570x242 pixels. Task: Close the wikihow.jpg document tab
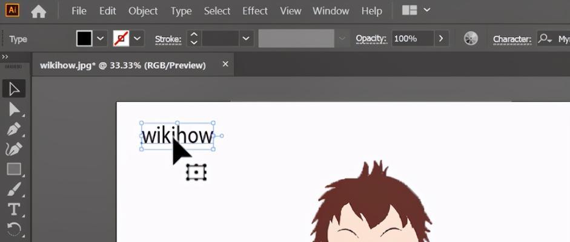point(225,64)
